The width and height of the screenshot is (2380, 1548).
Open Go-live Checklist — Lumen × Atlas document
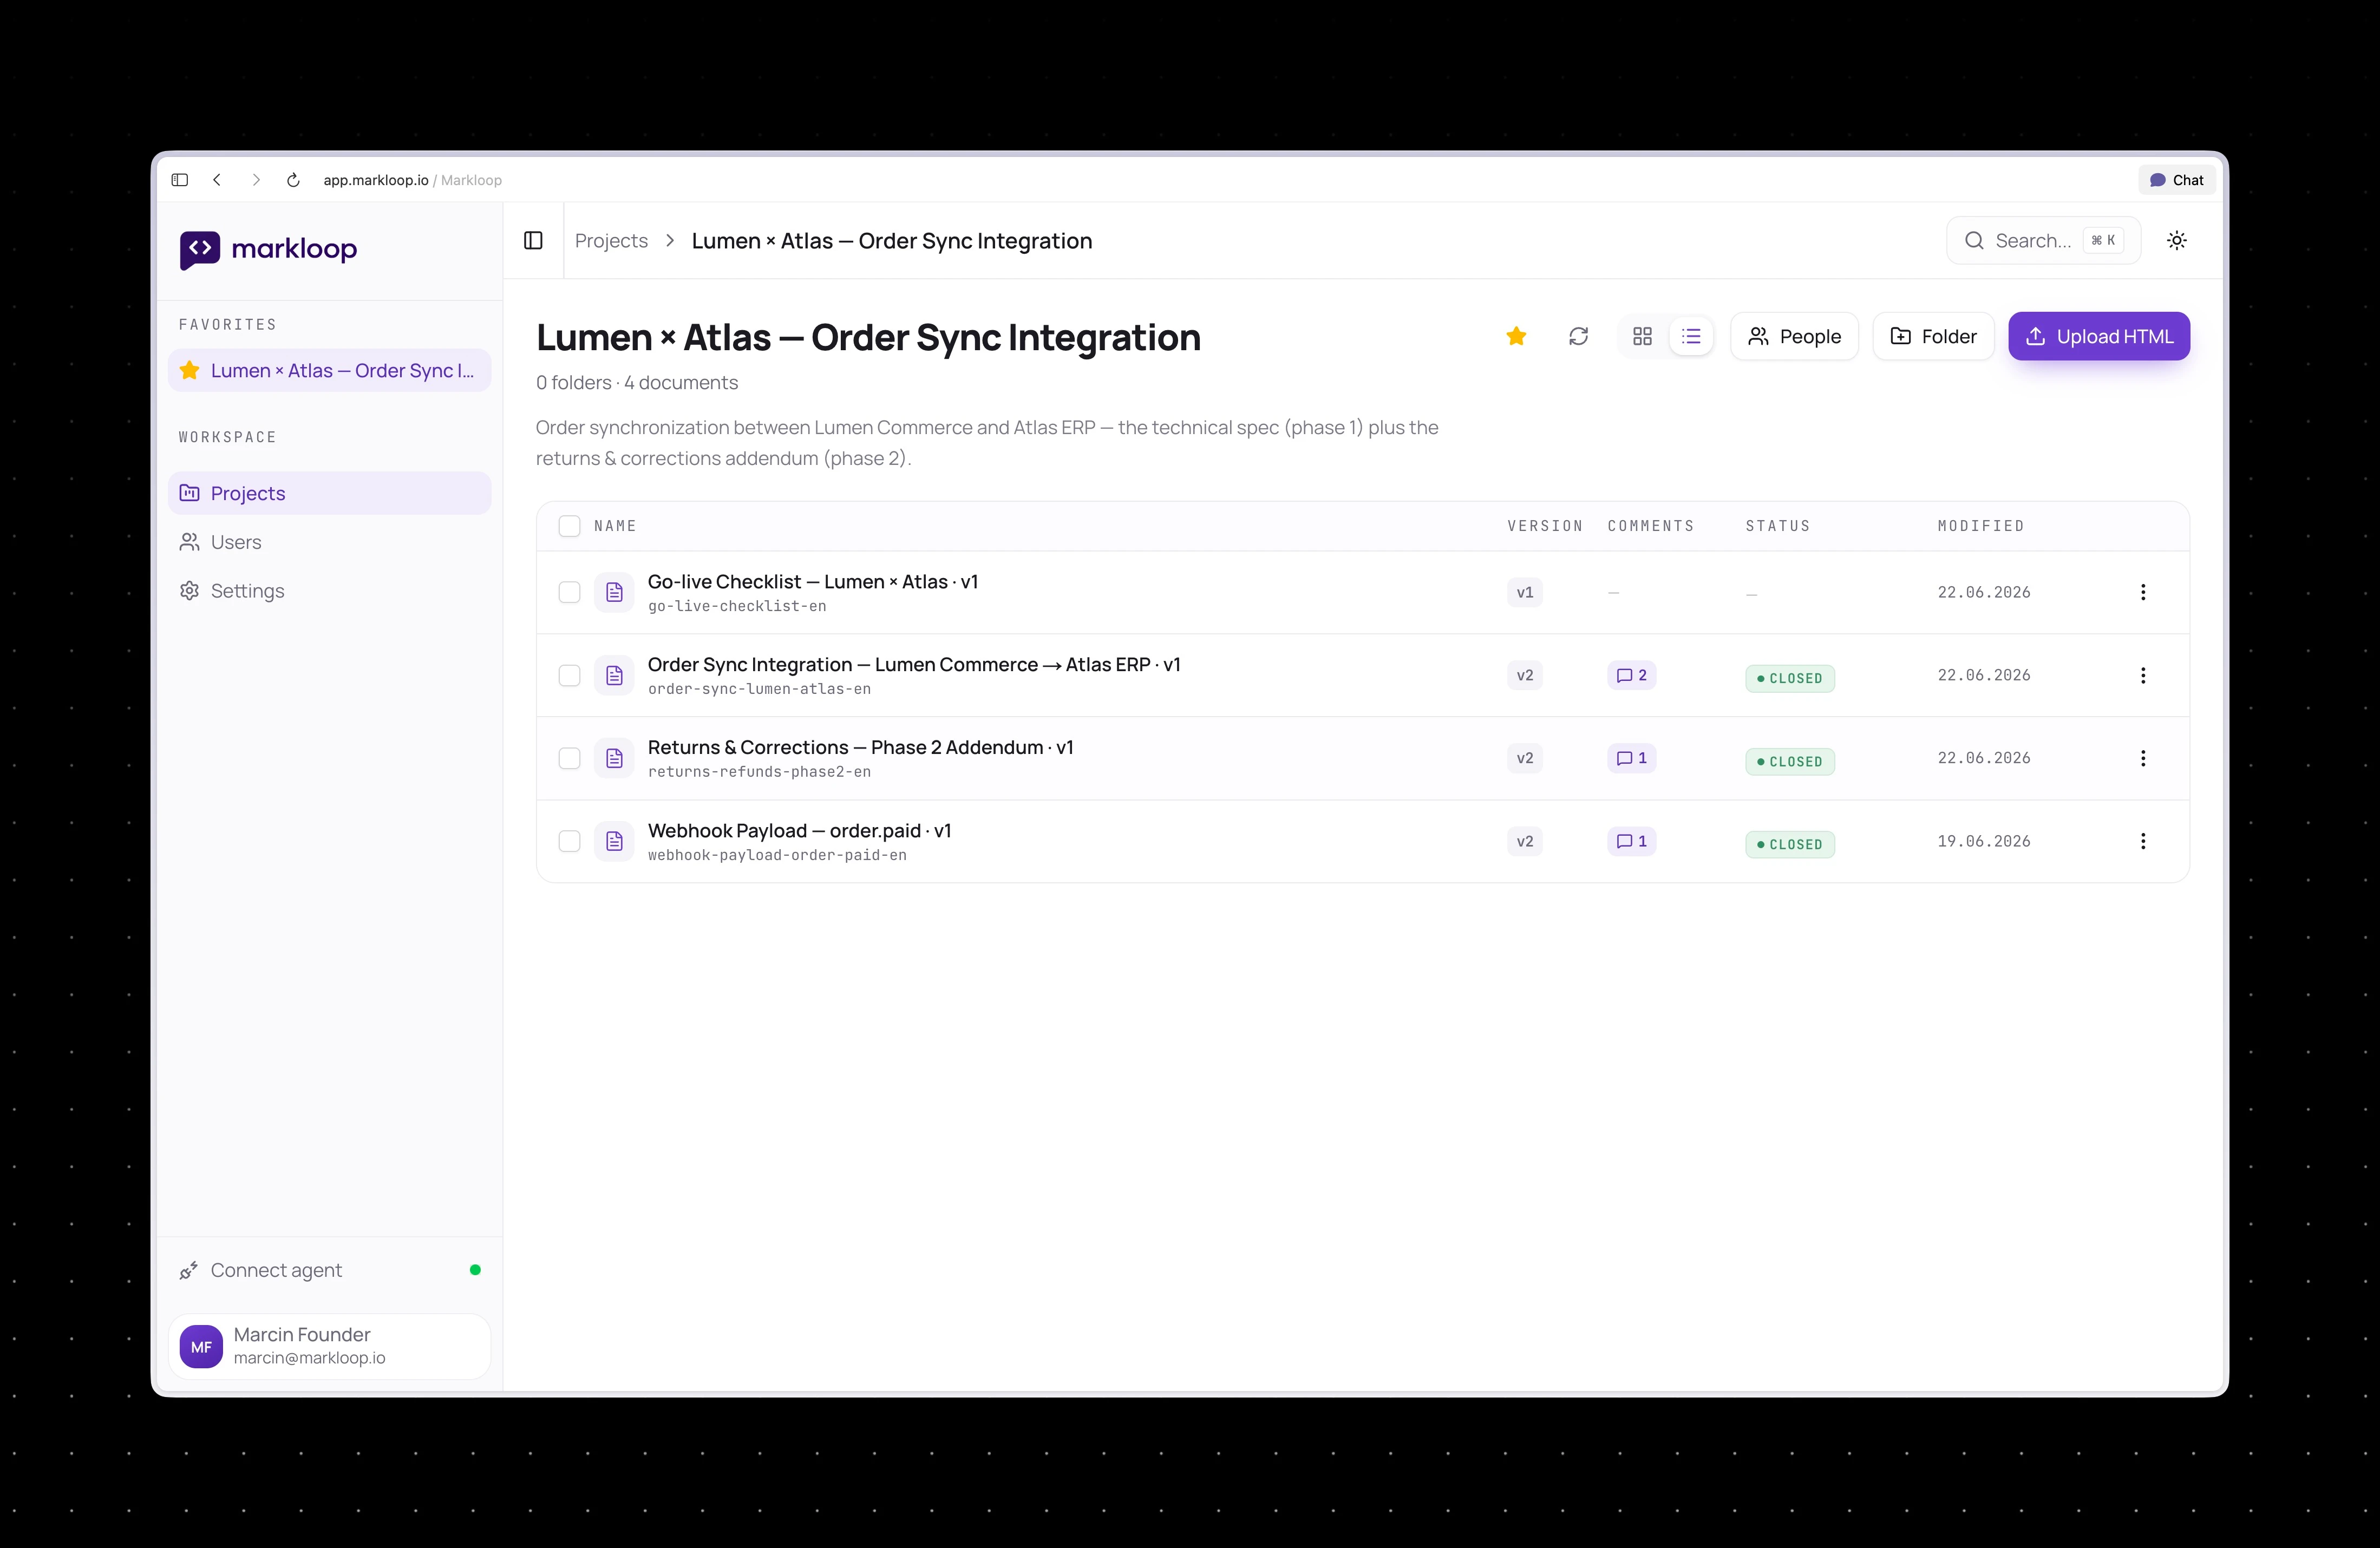pyautogui.click(x=813, y=582)
